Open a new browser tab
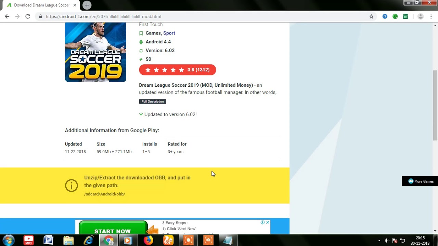The width and height of the screenshot is (438, 246). (87, 5)
